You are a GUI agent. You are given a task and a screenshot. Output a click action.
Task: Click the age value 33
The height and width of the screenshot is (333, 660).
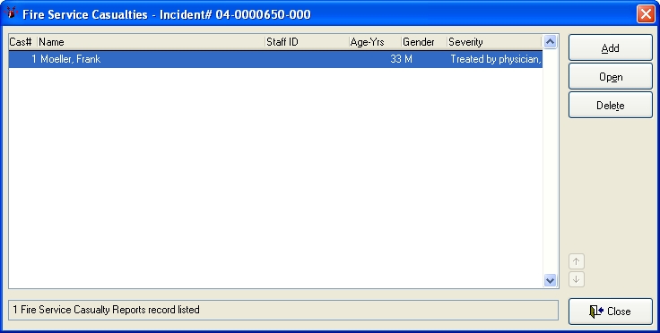click(x=395, y=59)
